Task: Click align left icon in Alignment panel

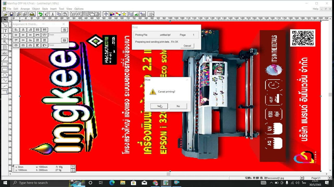Action: tap(16, 30)
